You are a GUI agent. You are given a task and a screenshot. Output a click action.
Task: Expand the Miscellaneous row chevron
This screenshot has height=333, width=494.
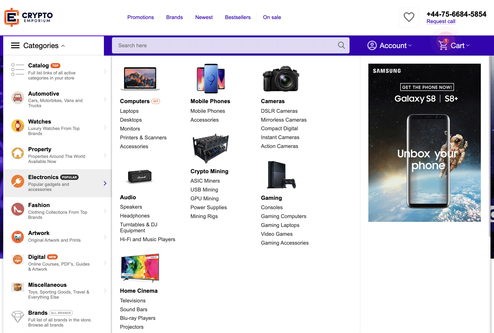pyautogui.click(x=105, y=291)
